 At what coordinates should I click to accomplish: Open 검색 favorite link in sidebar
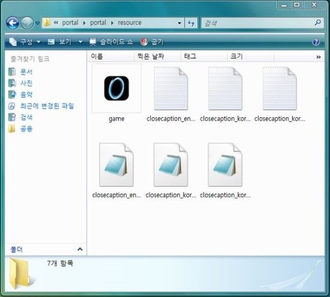click(26, 117)
